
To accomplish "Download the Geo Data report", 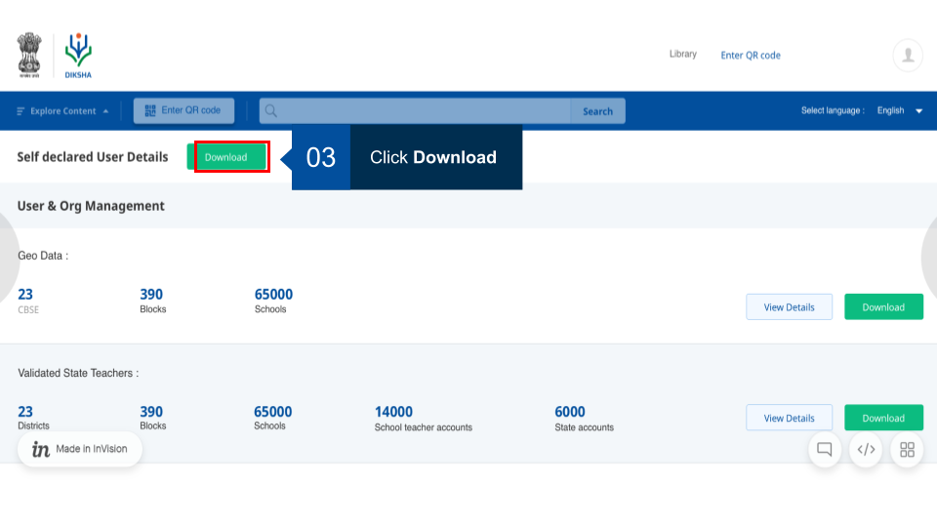I will [883, 307].
